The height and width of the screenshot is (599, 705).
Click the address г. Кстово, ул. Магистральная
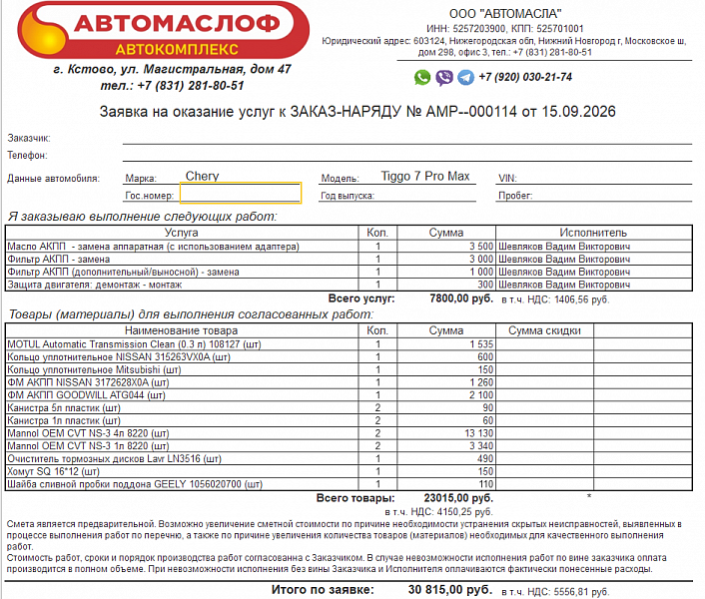172,69
